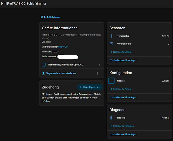Click the download icon for Diagnosedaten

[x=43, y=73]
